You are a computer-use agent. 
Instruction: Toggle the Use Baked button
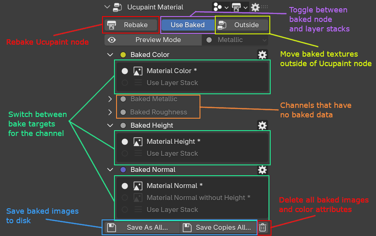[x=188, y=25]
